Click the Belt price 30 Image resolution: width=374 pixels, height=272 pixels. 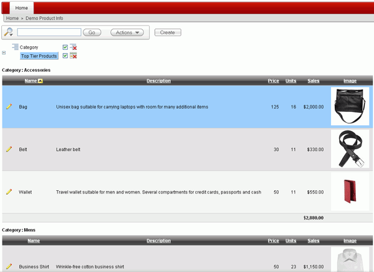(x=276, y=150)
